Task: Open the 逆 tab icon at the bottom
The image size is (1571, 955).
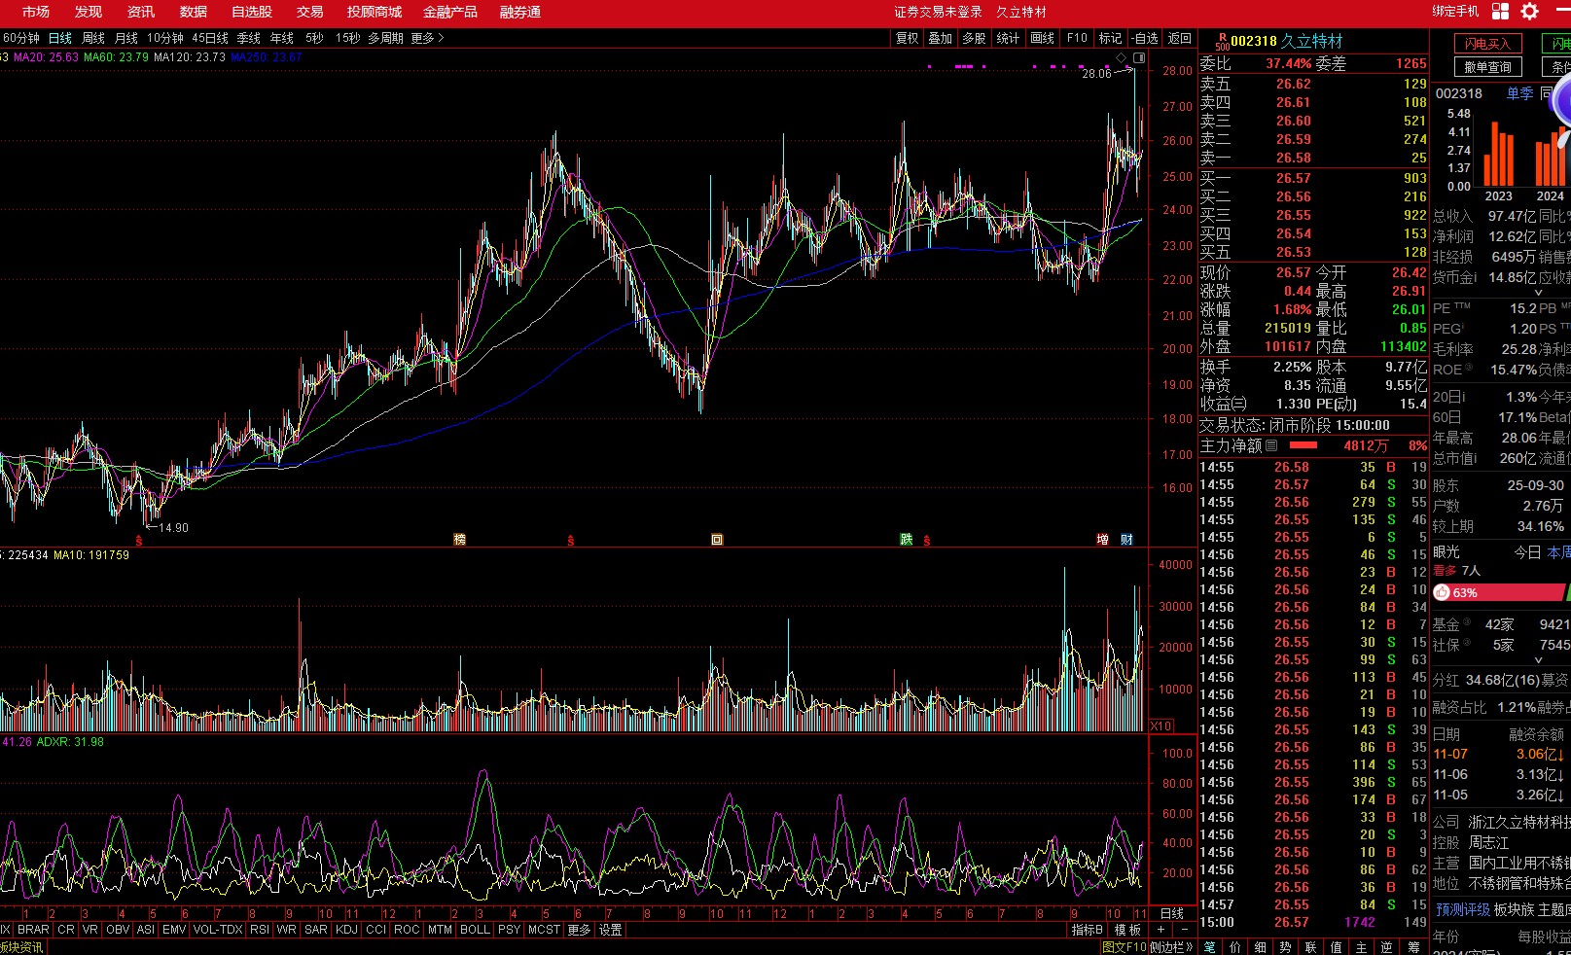Action: [x=1387, y=947]
